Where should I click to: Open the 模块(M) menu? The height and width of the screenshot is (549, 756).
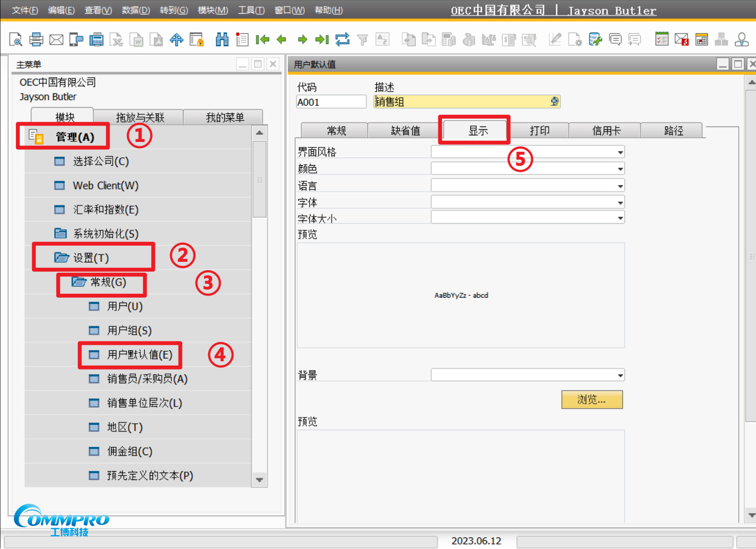(x=213, y=10)
